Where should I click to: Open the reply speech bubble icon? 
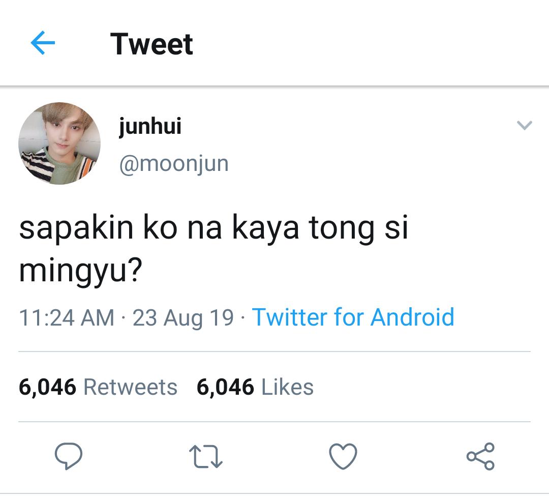coord(69,456)
